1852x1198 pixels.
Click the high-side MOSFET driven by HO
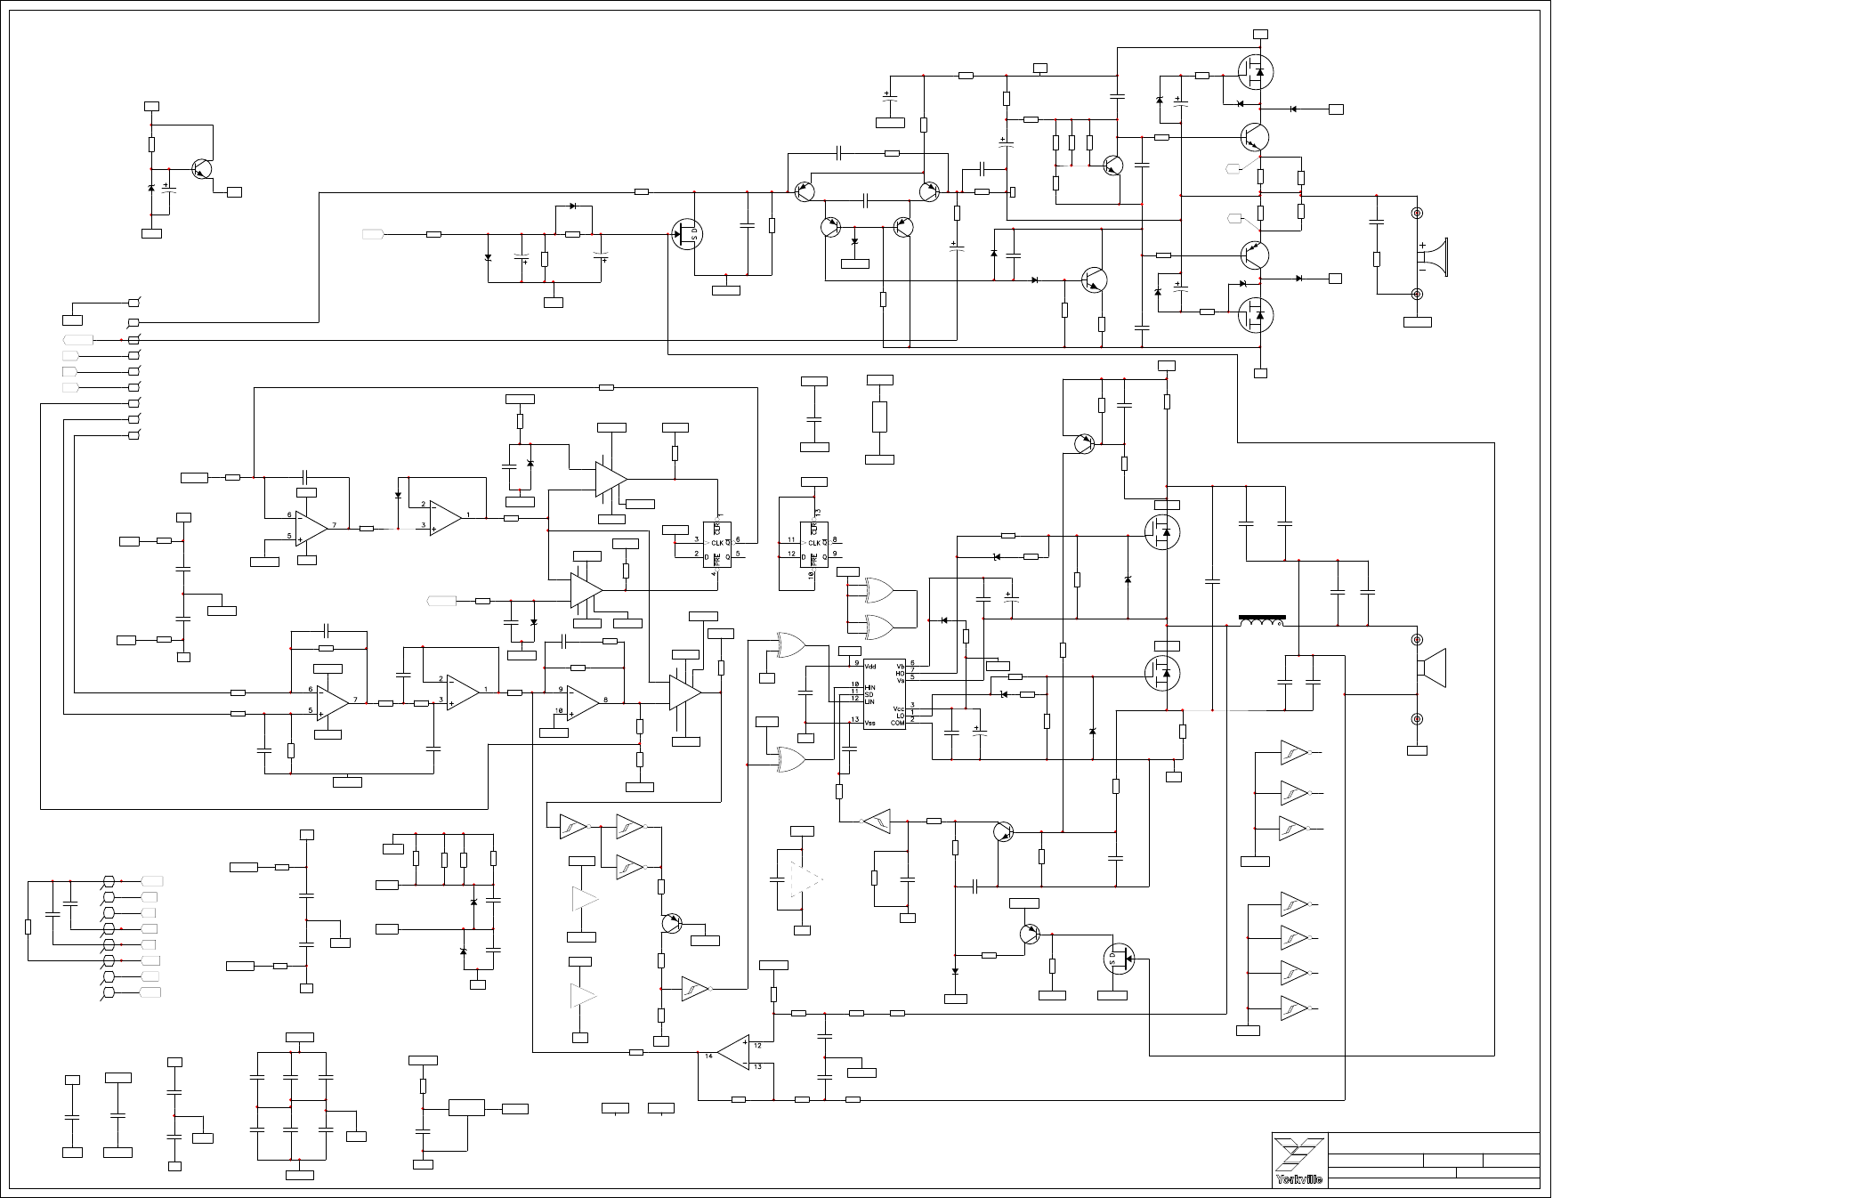[x=1161, y=532]
